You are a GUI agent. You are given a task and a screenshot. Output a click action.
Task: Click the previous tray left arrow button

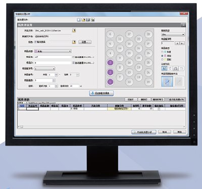[177, 43]
